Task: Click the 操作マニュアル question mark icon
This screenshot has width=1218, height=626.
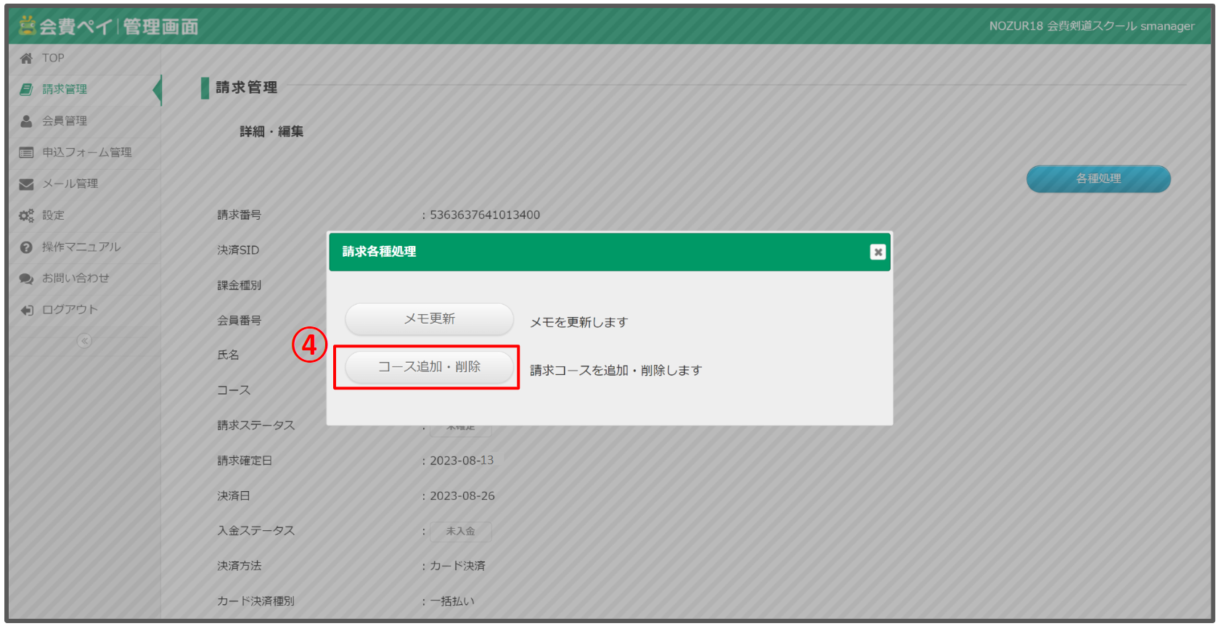Action: pyautogui.click(x=26, y=247)
